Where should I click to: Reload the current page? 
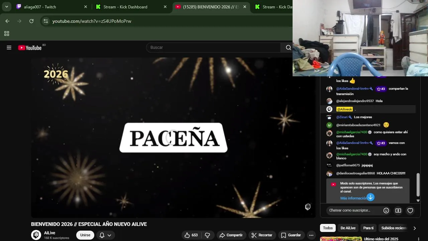tap(31, 21)
